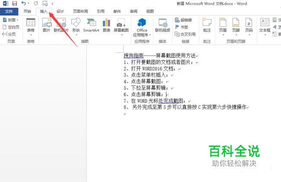
Task: Select the 插入 (Insert) tab
Action: pyautogui.click(x=44, y=12)
